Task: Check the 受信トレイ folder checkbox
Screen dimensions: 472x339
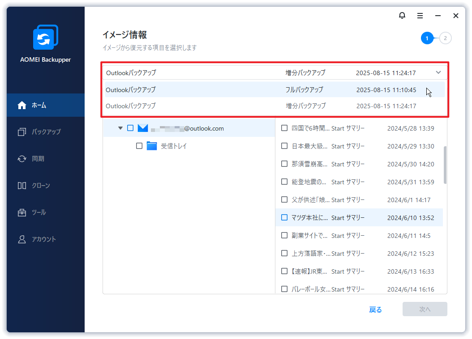Action: pyautogui.click(x=139, y=146)
